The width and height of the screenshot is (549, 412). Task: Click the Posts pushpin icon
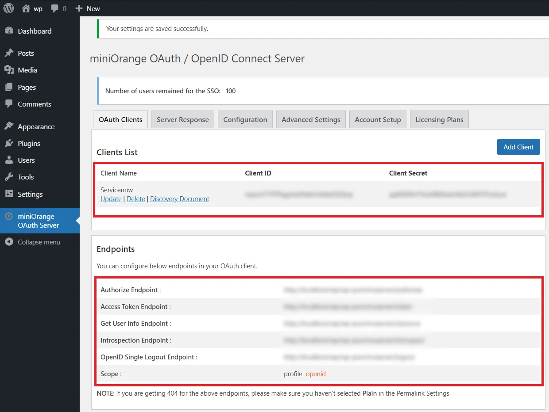click(9, 53)
